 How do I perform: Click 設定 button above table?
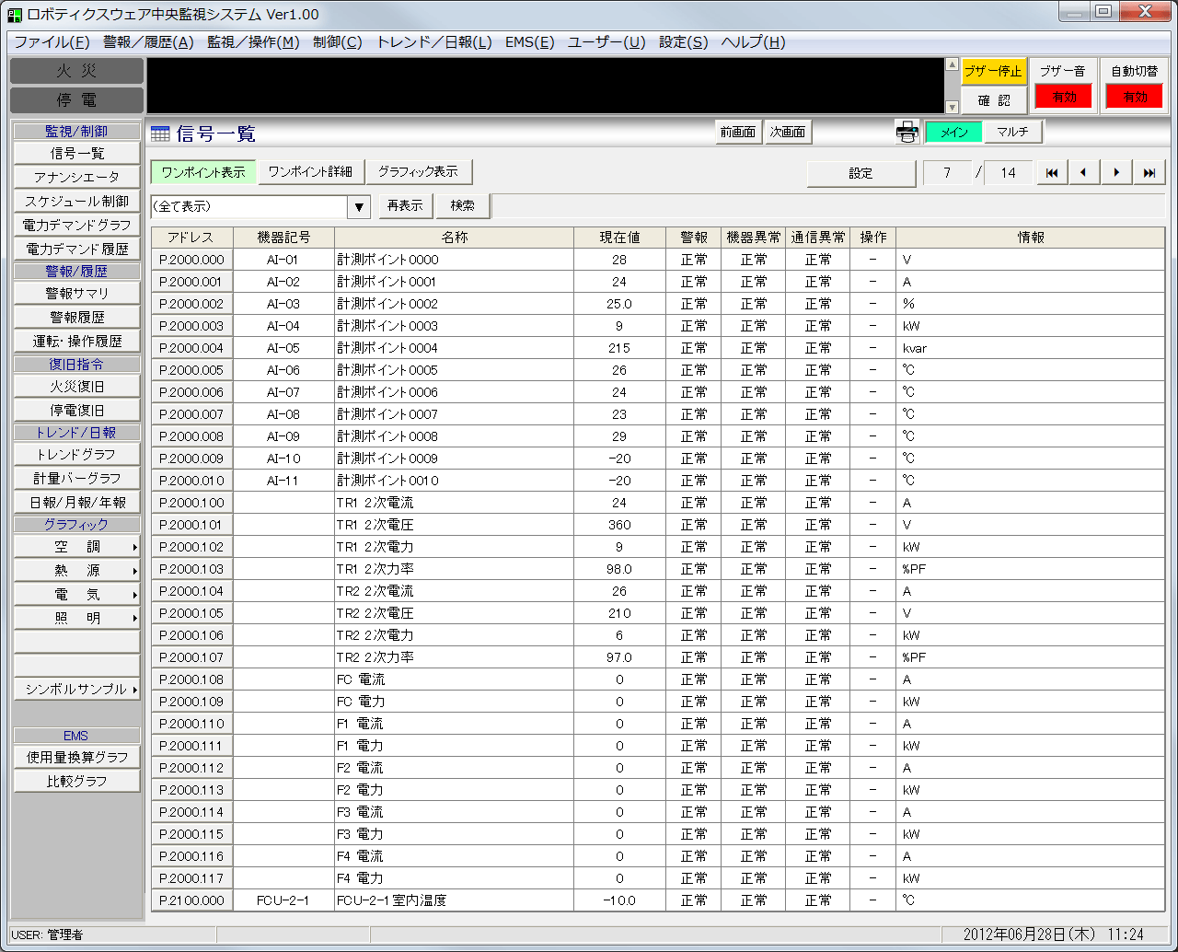[x=860, y=173]
